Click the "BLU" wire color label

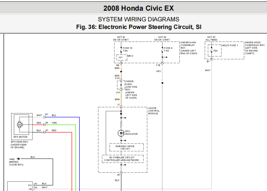pos(54,115)
